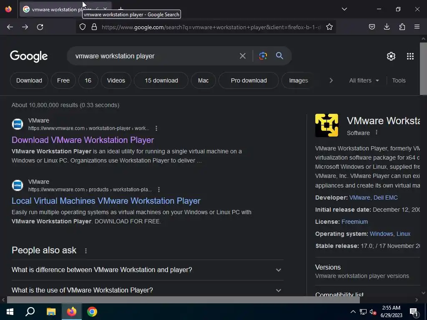This screenshot has height=320, width=427.
Task: Show more filter chips arrow
Action: [x=331, y=80]
